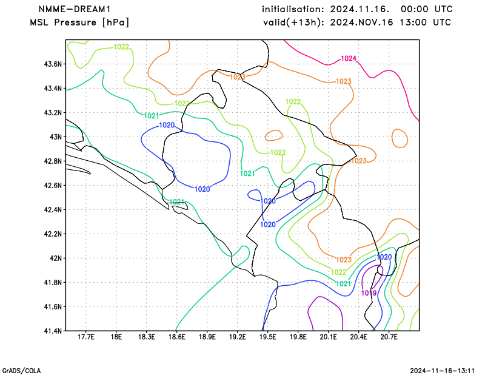Select the 2024-11-16-13:11 timestamp
The image size is (485, 375).
pyautogui.click(x=443, y=371)
